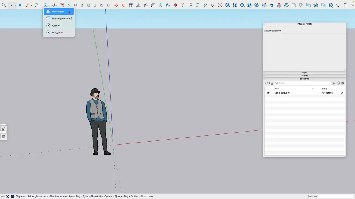Select the Text annotation tool

(x=153, y=5)
